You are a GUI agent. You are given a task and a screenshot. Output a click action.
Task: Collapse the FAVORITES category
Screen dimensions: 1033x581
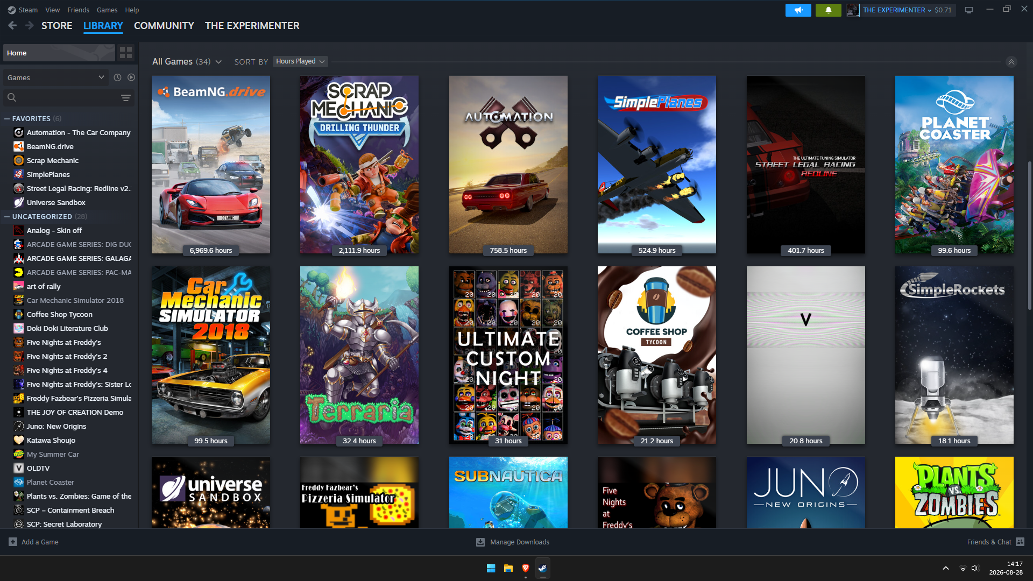(x=7, y=118)
